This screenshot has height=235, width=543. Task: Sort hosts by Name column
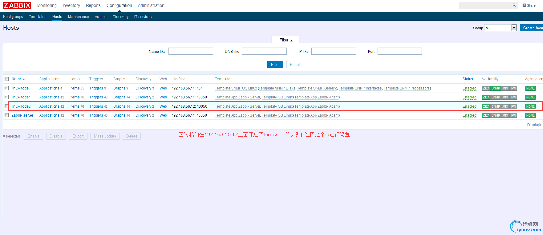click(x=18, y=79)
